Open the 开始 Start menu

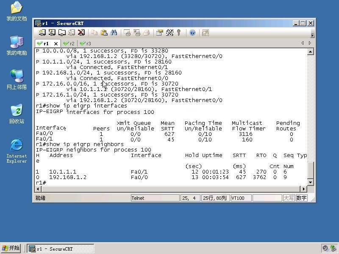coord(11,248)
